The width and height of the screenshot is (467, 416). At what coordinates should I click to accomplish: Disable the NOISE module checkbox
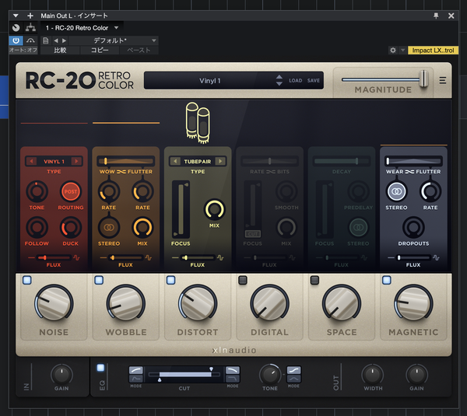coord(26,280)
